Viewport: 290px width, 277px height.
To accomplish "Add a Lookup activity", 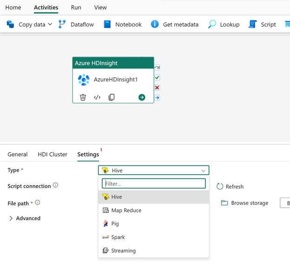I will pos(224,24).
